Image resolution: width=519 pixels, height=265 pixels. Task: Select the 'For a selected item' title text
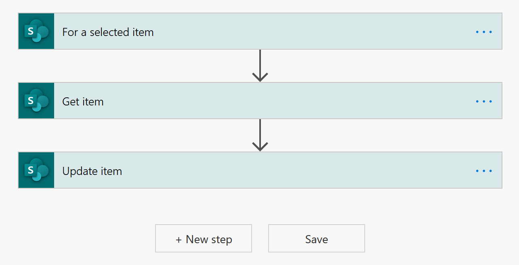[108, 32]
